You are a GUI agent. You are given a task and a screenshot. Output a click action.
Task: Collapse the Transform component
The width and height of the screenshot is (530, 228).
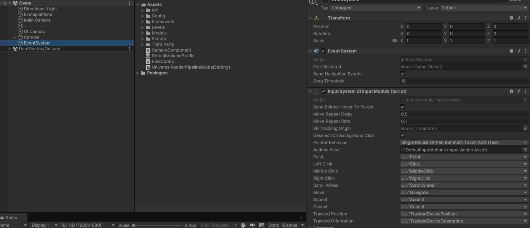310,18
